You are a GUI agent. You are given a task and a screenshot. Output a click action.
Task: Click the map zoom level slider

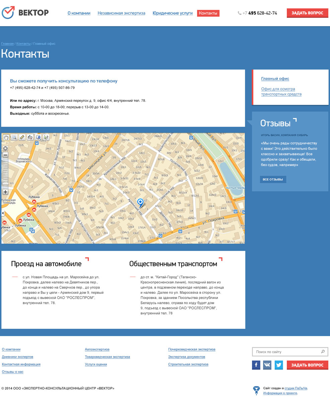tap(5, 173)
